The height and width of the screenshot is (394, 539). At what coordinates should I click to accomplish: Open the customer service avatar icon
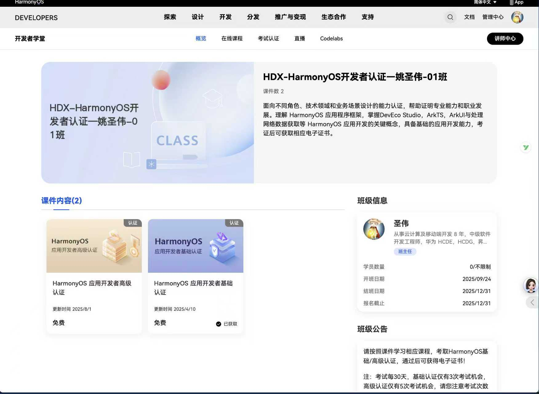(531, 285)
